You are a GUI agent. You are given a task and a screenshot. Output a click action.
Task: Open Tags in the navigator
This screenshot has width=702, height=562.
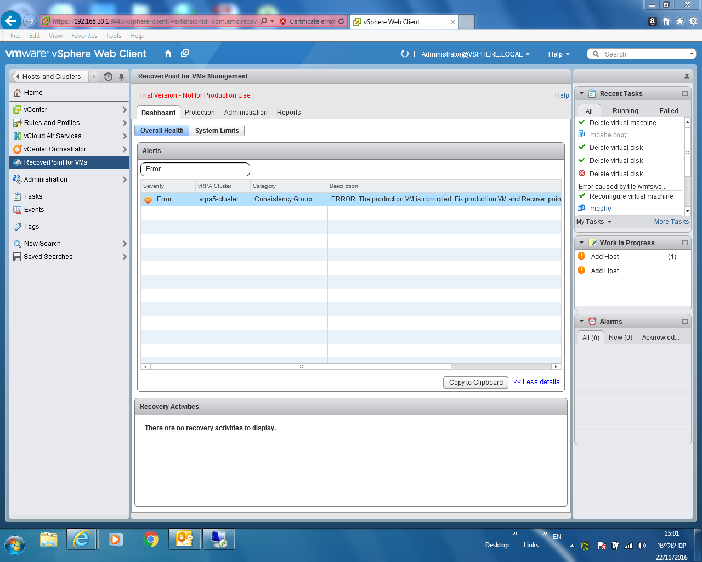(69, 227)
